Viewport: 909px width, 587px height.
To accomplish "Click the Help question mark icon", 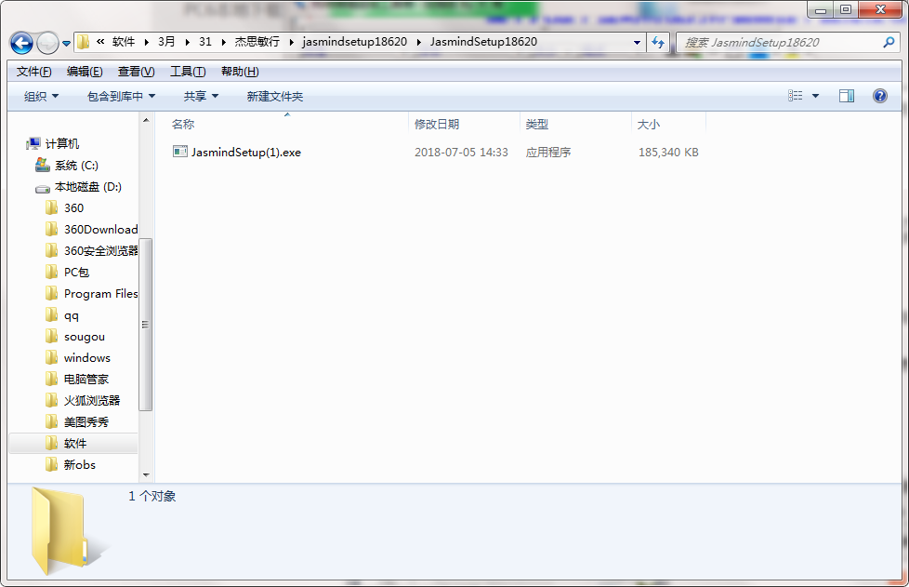I will pos(879,96).
